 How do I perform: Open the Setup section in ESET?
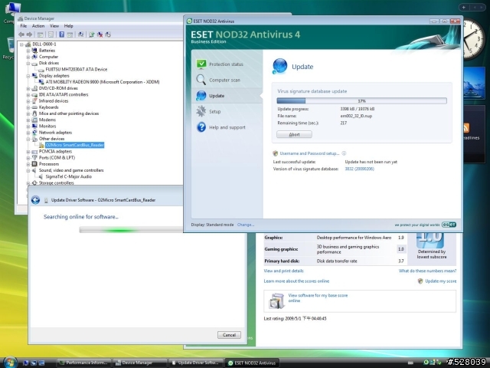click(x=227, y=111)
